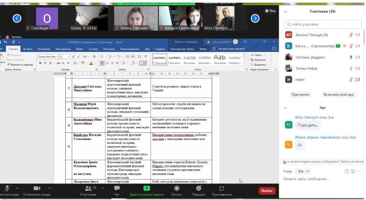
Task: Click the file attachment icon in chat
Action: (x=346, y=171)
